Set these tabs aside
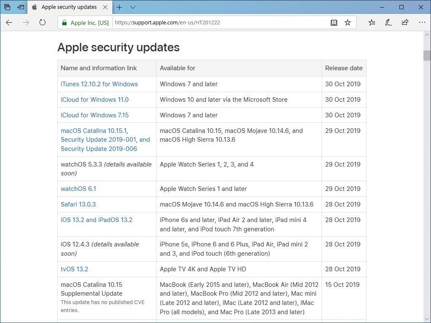Viewport: 431px width, 323px height. 21,7
